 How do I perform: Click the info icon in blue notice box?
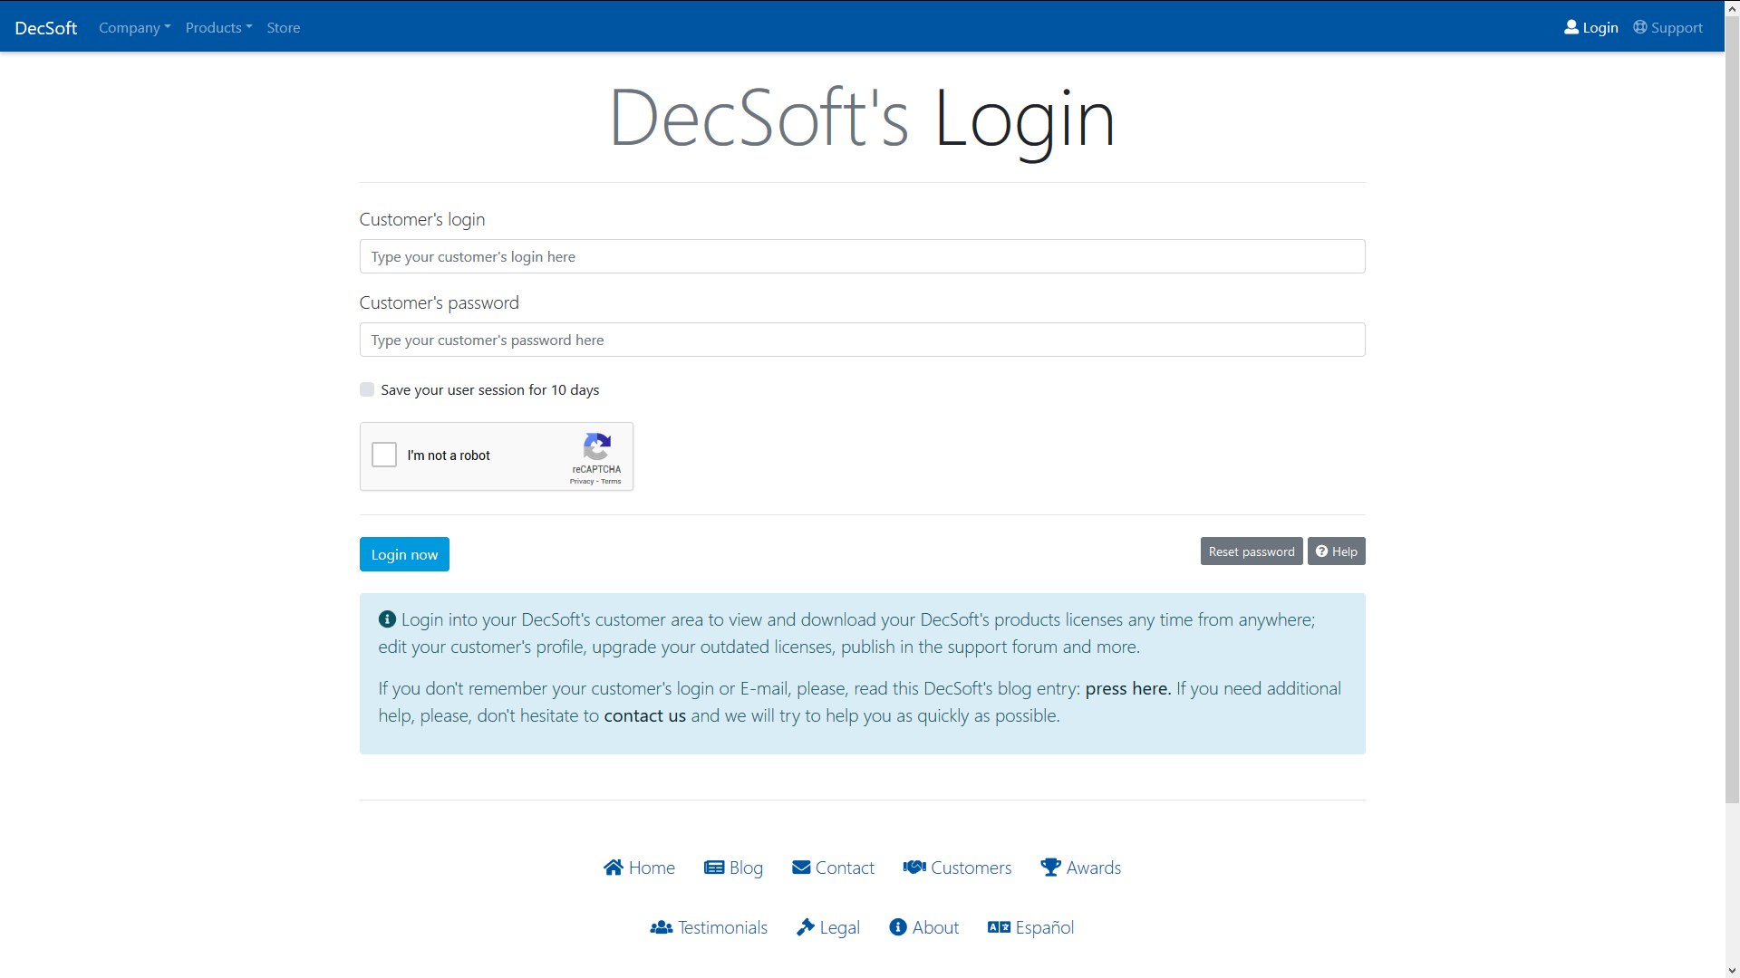coord(386,618)
